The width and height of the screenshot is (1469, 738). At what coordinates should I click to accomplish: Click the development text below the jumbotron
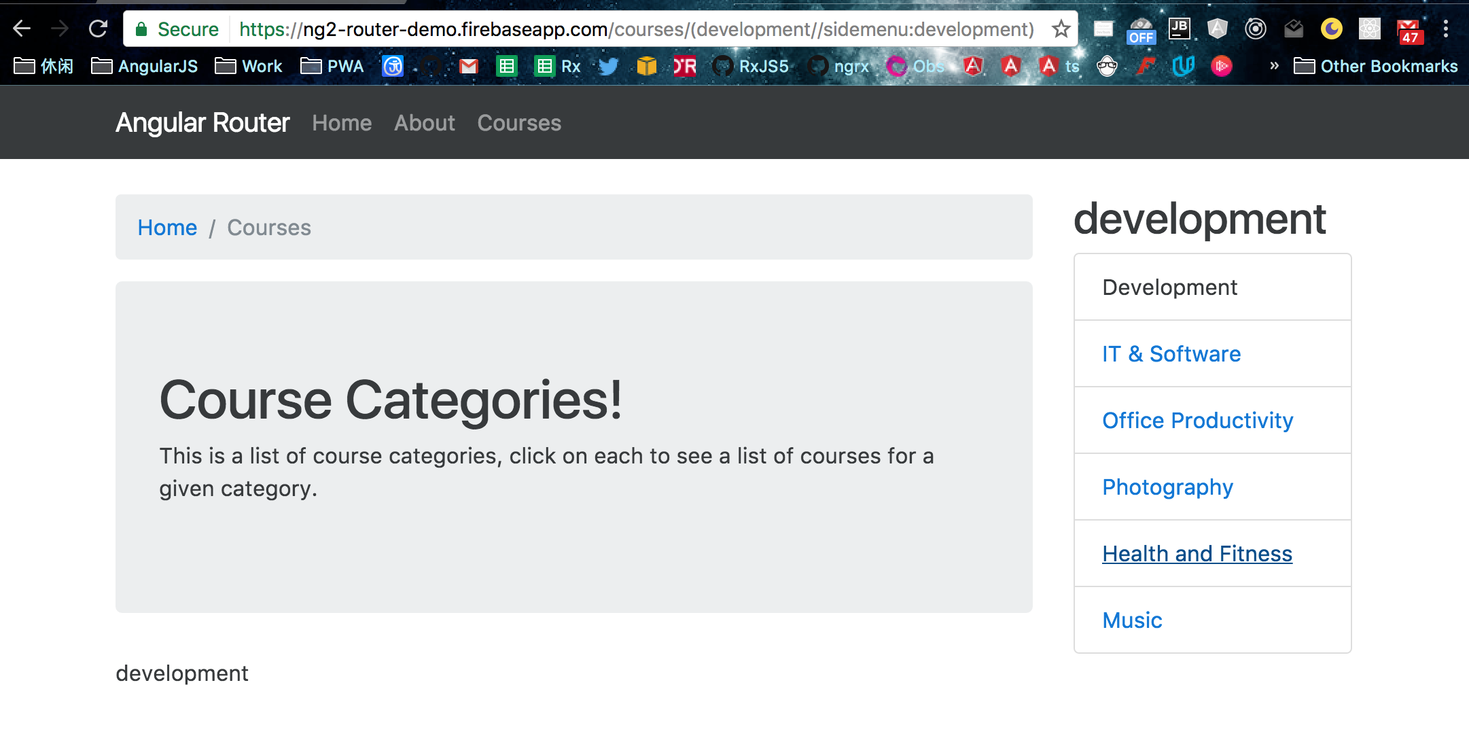pos(182,673)
